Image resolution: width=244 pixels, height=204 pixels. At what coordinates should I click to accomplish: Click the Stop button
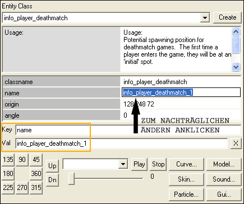[158, 164]
